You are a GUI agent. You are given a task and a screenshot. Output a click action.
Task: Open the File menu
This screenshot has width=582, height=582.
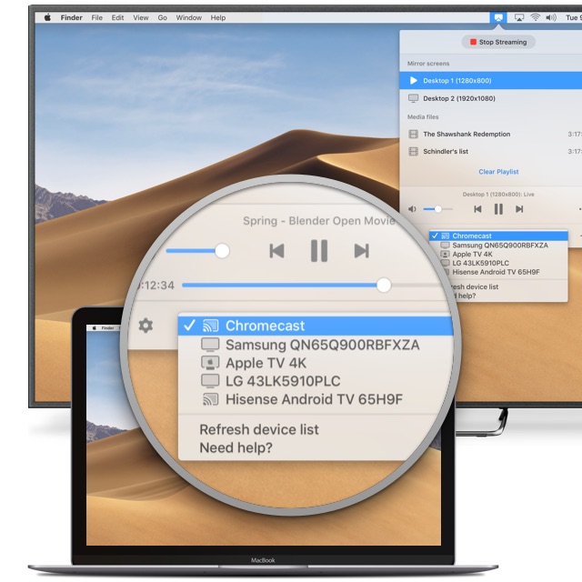point(97,17)
